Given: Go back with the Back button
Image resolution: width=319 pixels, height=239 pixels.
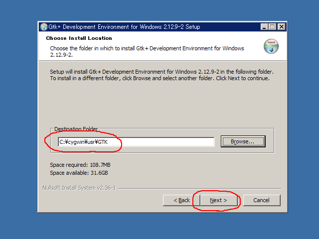Looking at the screenshot, I should click(181, 200).
